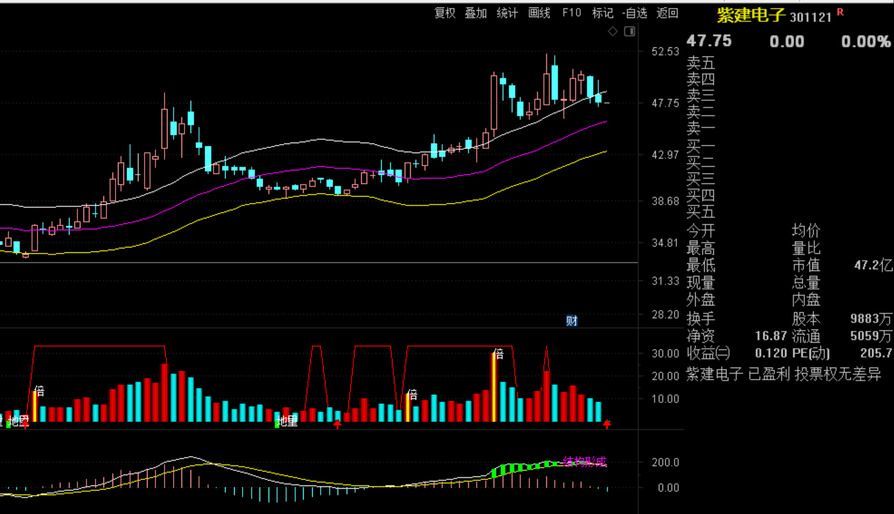
Task: Click the middle 倍 volume marker
Action: [x=413, y=395]
